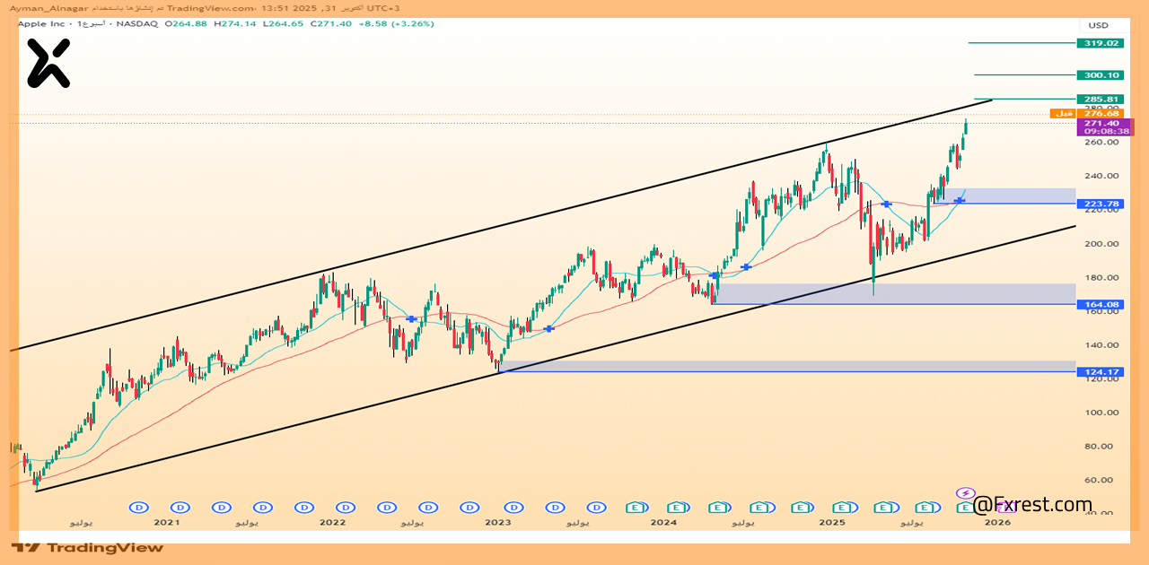Screen dimensions: 1149x565
Task: Click the @Fxrest.com watermark link
Action: pyautogui.click(x=1032, y=505)
